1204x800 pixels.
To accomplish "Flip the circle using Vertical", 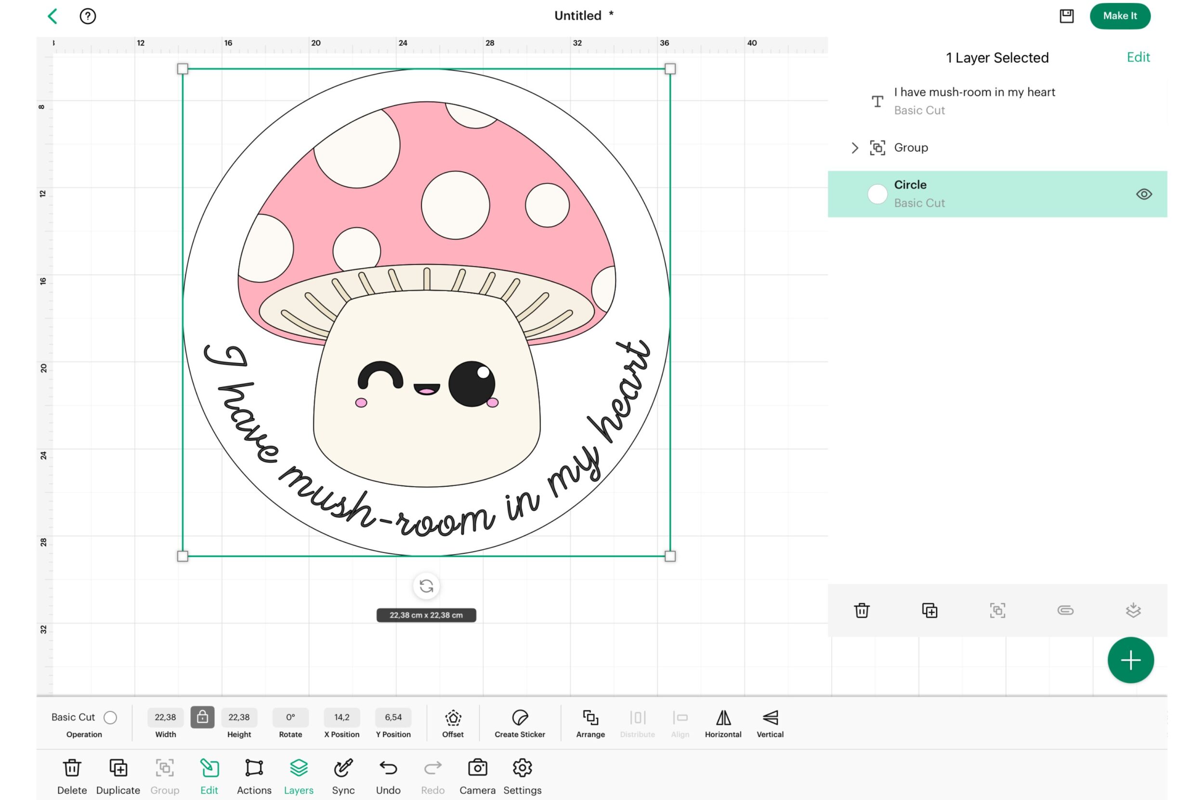I will pyautogui.click(x=770, y=718).
